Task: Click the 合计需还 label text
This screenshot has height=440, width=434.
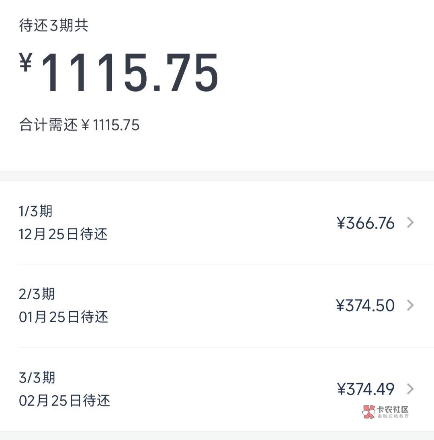Action: [48, 125]
